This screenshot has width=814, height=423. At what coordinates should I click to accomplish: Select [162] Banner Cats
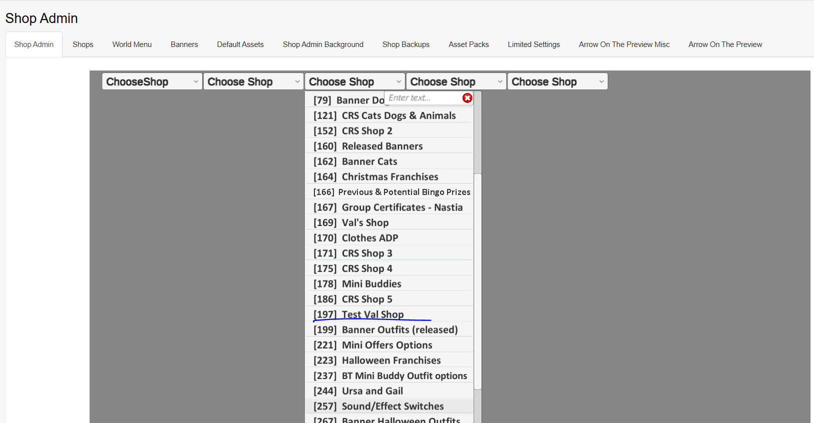(x=389, y=161)
